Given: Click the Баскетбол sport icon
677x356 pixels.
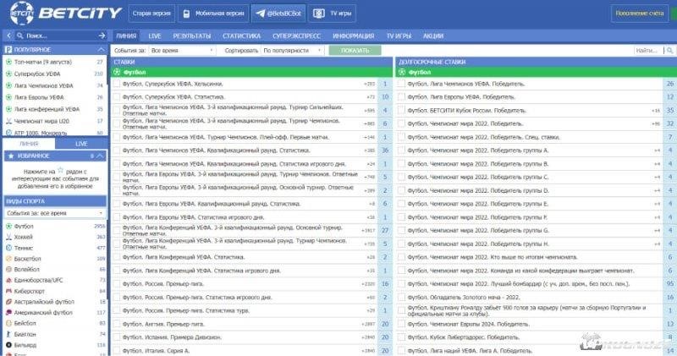Looking at the screenshot, I should pos(8,259).
